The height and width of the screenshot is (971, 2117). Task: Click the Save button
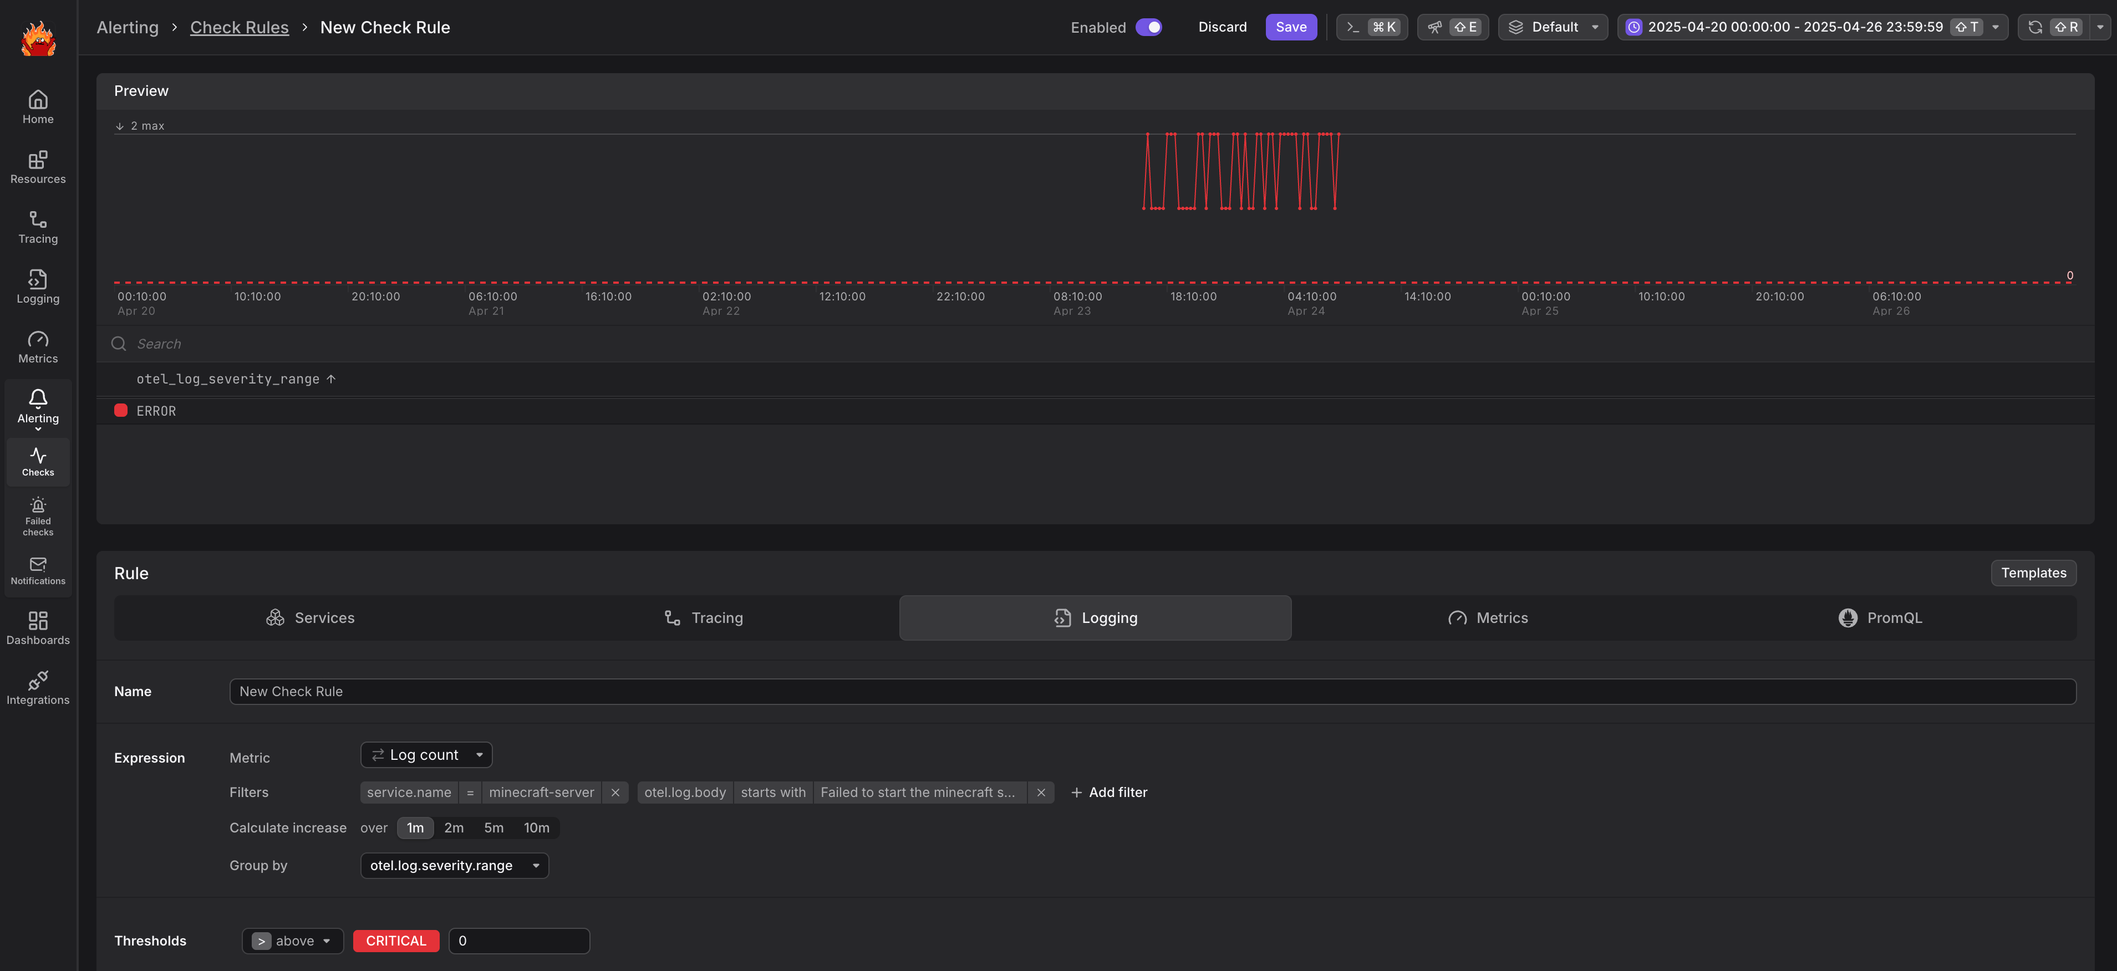[x=1290, y=27]
